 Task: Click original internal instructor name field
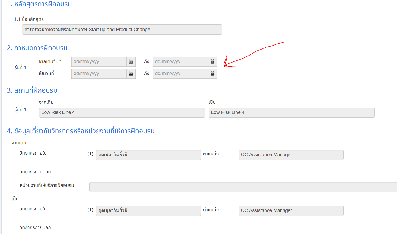[148, 155]
